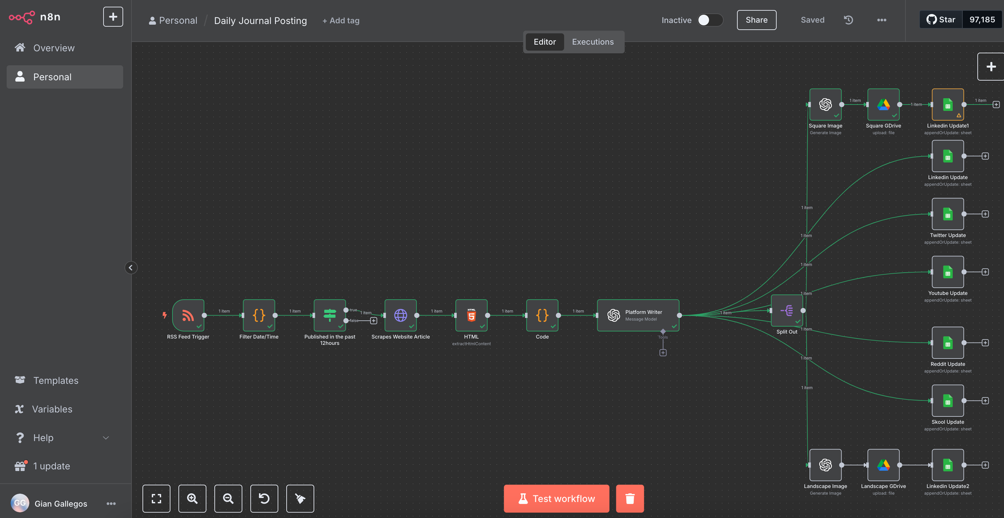Viewport: 1004px width, 518px height.
Task: Click Add tag next to workflow name
Action: (x=341, y=21)
